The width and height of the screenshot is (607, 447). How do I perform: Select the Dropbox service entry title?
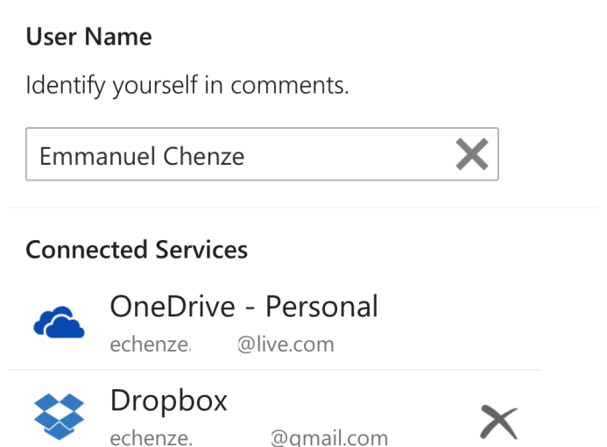pos(169,401)
